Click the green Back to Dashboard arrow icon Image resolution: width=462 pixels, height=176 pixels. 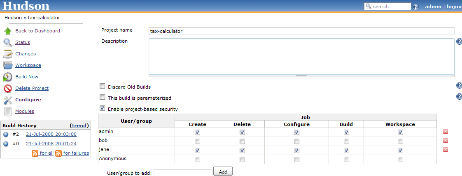pyautogui.click(x=8, y=31)
